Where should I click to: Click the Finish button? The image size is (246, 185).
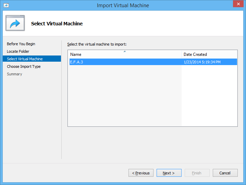point(197,173)
